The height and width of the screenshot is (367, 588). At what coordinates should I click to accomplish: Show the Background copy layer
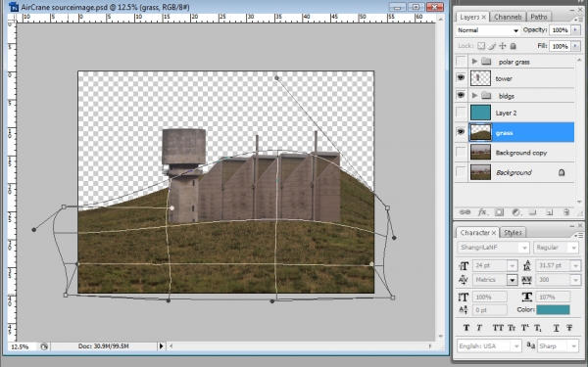click(461, 153)
